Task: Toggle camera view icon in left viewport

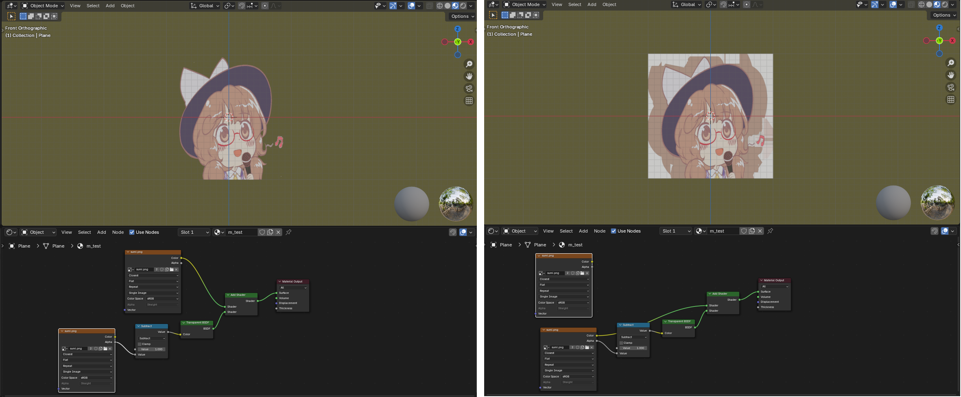Action: tap(469, 88)
